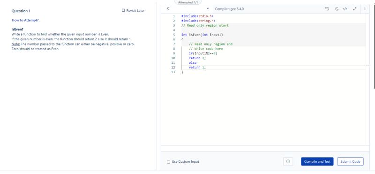
Task: Click the editor minimap marker at right edge
Action: [367, 65]
